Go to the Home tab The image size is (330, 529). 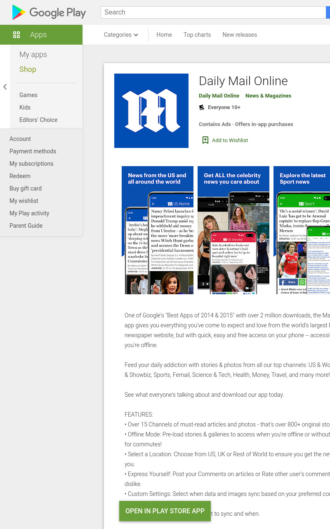coord(164,35)
